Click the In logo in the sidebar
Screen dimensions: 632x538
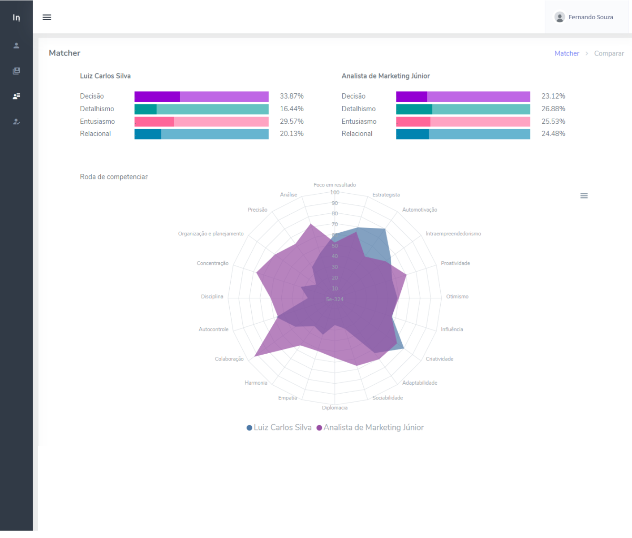coord(16,17)
